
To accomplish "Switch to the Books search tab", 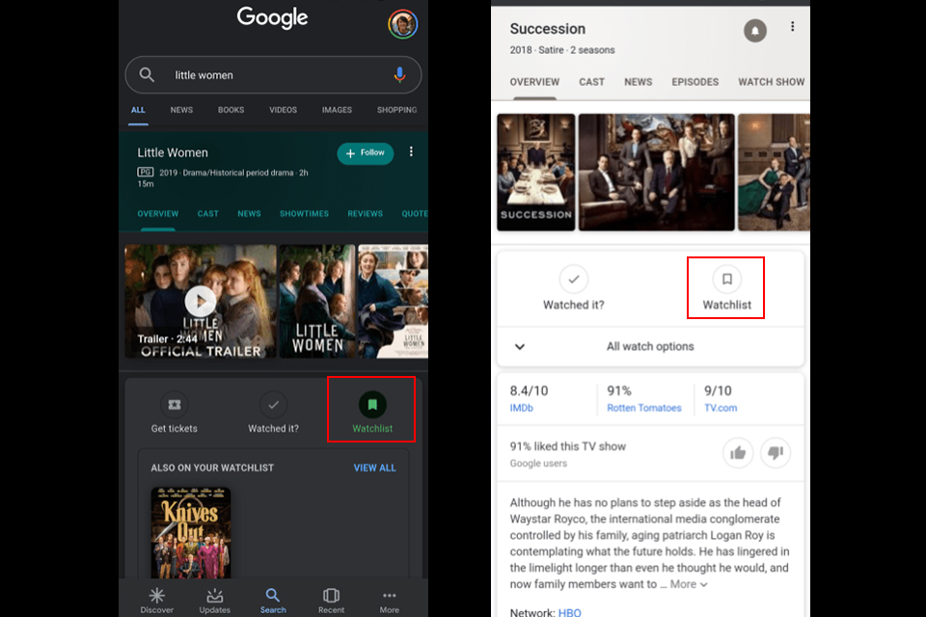I will (x=231, y=110).
